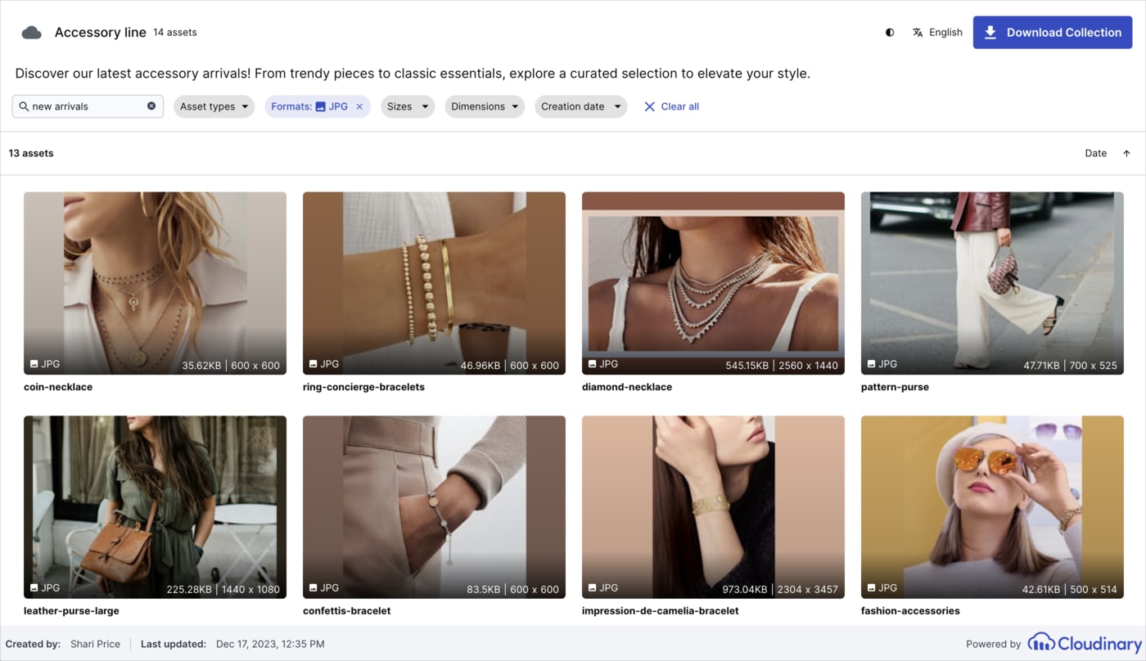Open the diamond-necklace thumbnail
This screenshot has height=661, width=1146.
point(713,283)
